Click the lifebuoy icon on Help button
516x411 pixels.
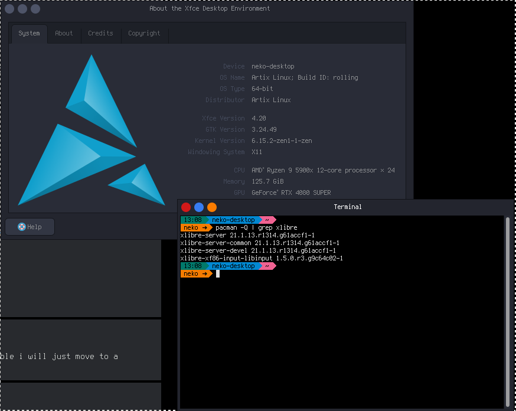(22, 227)
